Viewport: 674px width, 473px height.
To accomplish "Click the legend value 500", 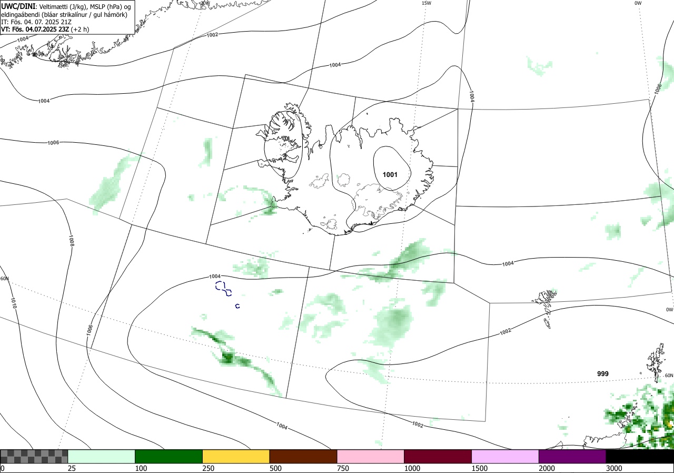I will (x=276, y=468).
